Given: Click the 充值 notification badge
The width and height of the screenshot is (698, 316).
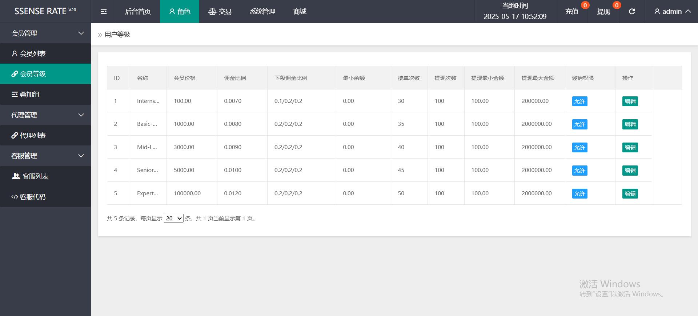Looking at the screenshot, I should coord(585,5).
